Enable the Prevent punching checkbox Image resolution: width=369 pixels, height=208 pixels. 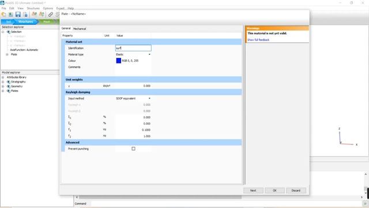pyautogui.click(x=133, y=148)
